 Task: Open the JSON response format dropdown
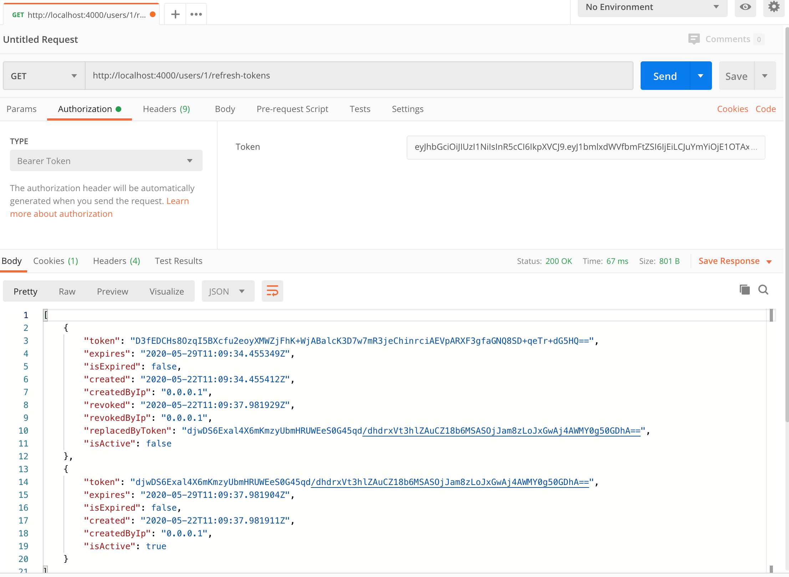(x=228, y=291)
